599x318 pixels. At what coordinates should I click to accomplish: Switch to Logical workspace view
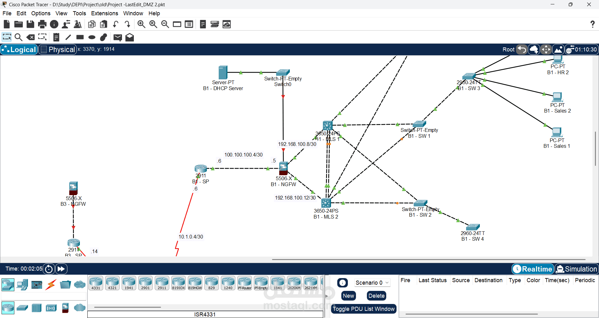[x=19, y=50]
